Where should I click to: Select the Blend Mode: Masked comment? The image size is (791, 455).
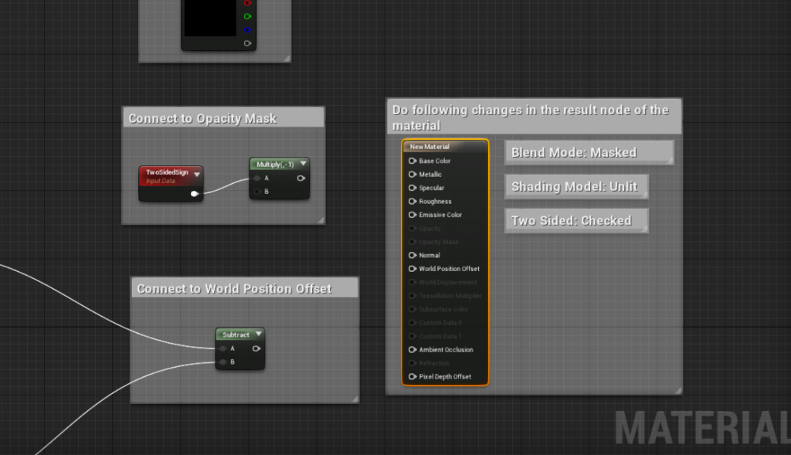click(x=589, y=152)
